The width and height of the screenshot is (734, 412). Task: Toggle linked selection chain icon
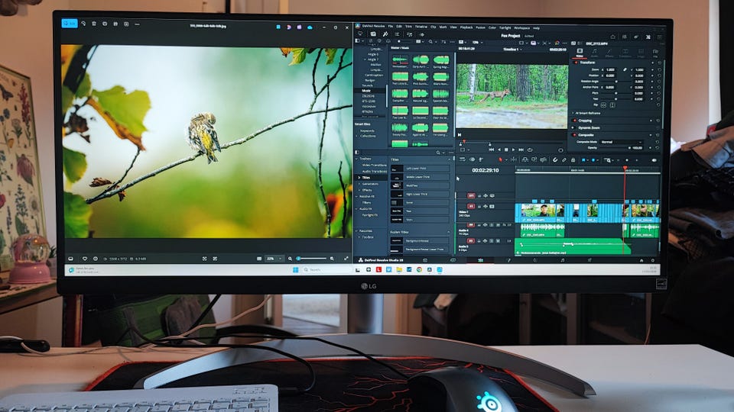point(564,159)
